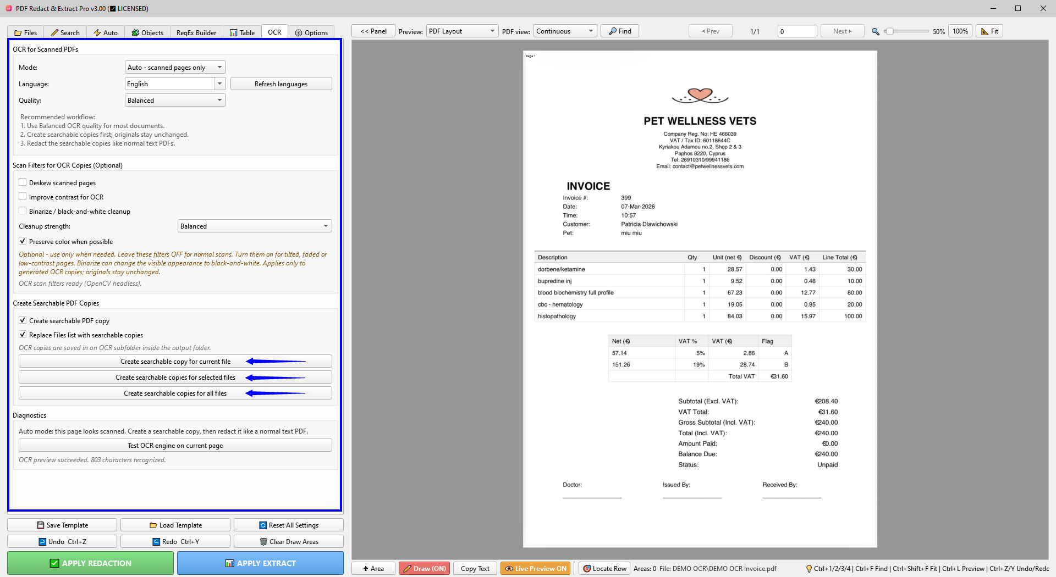Click the invoice page in preview
The height and width of the screenshot is (577, 1056).
[x=700, y=299]
